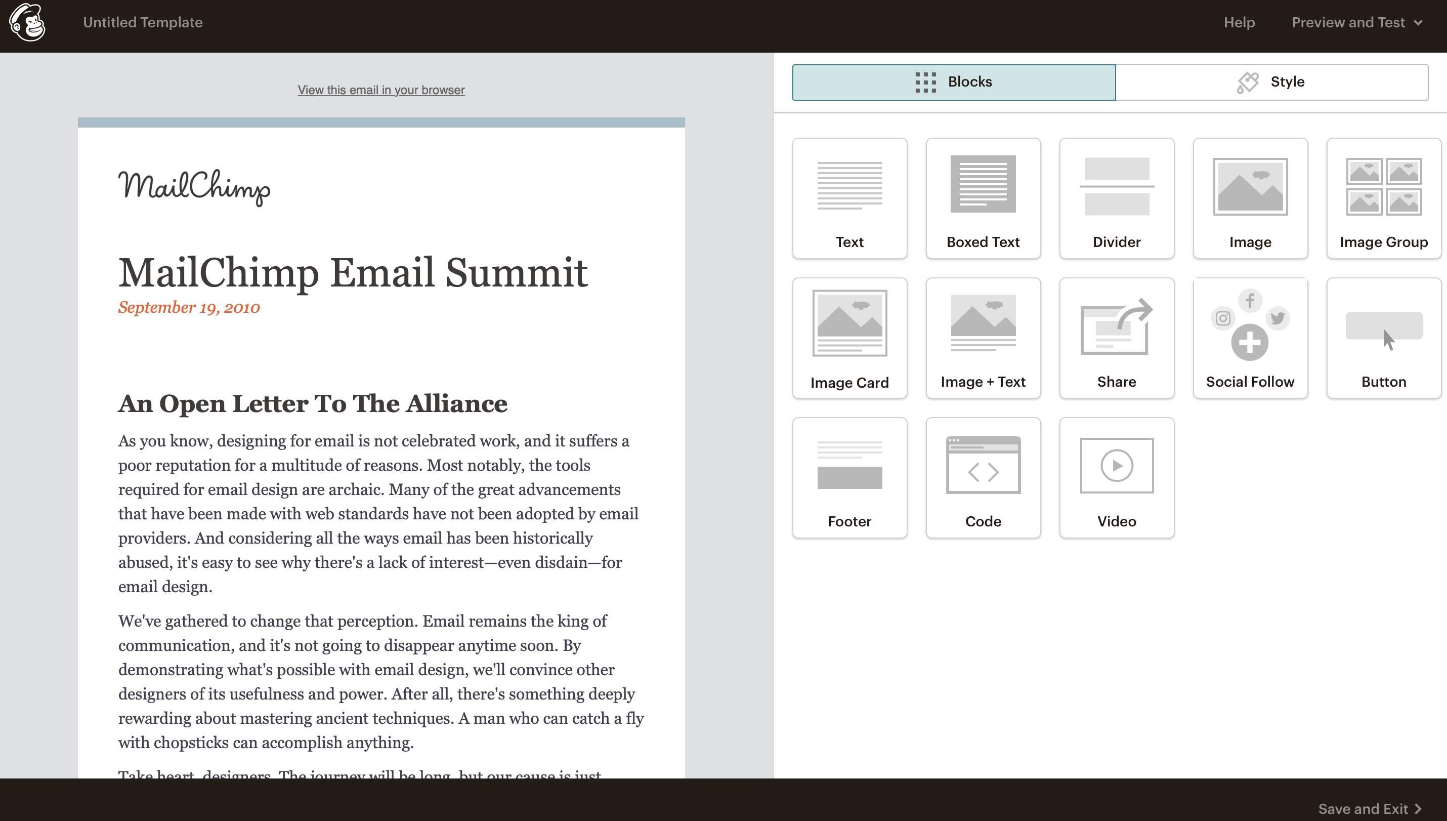This screenshot has height=821, width=1447.
Task: Add an Image Card block
Action: click(x=849, y=338)
